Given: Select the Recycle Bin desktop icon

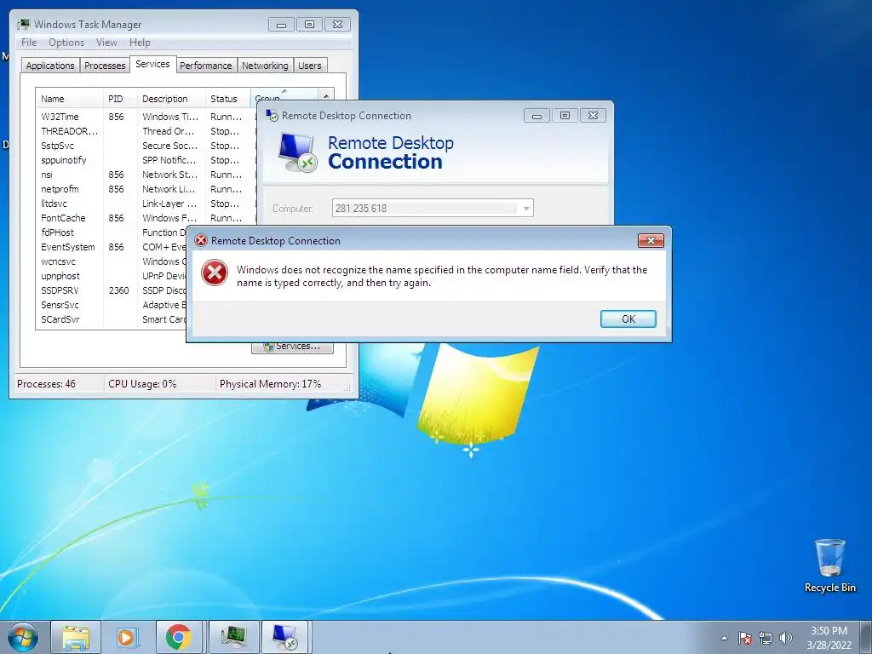Looking at the screenshot, I should click(829, 565).
